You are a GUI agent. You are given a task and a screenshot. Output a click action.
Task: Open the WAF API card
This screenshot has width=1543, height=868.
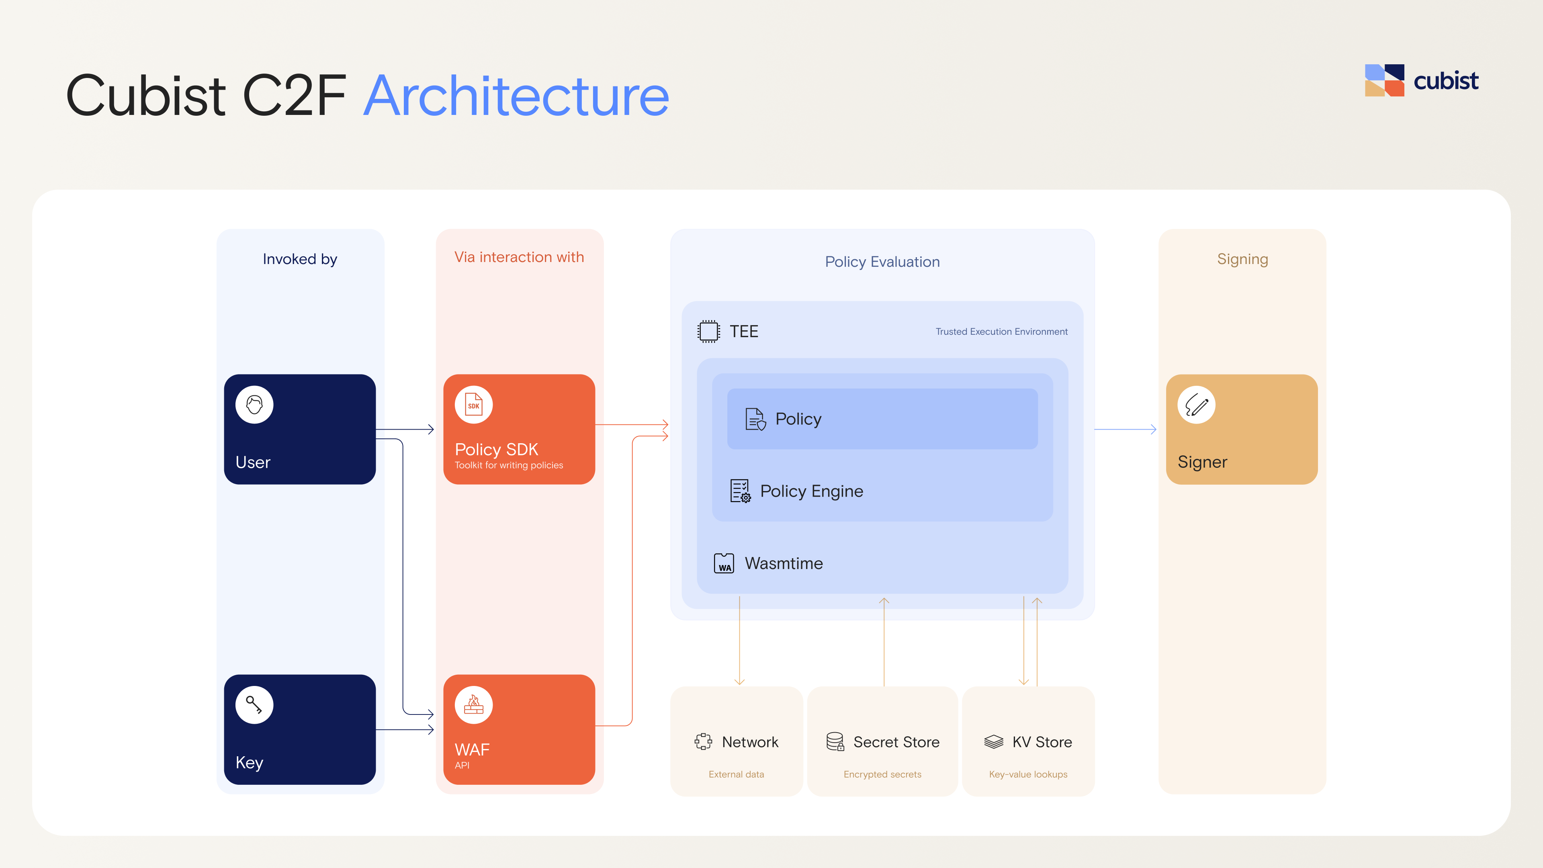(519, 729)
